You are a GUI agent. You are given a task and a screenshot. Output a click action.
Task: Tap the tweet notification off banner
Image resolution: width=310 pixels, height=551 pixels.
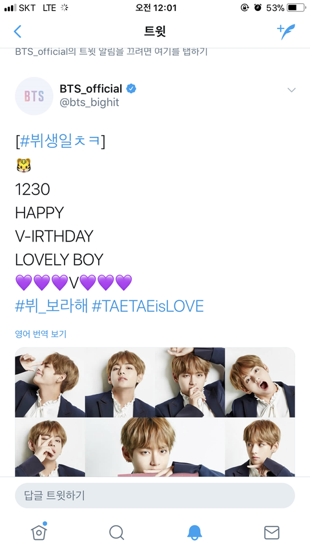pos(112,52)
